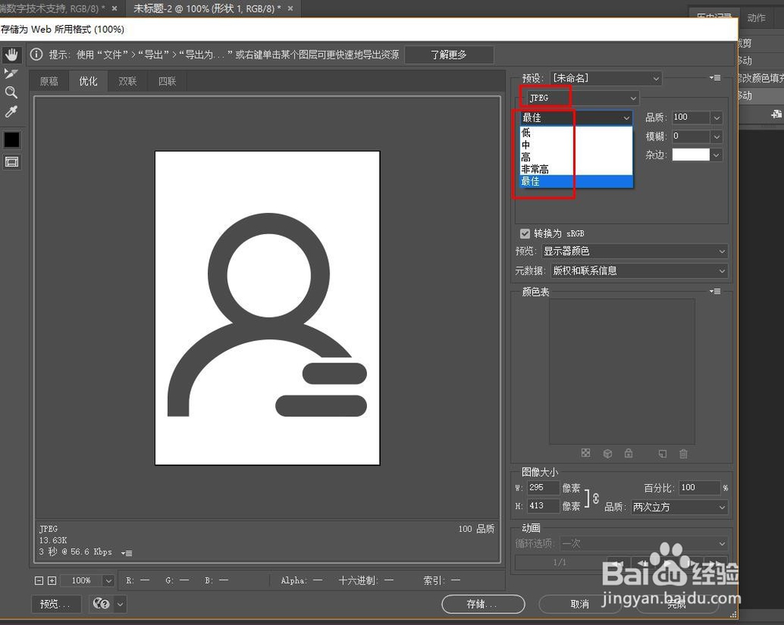Open browser selection dropdown arrow

[121, 604]
